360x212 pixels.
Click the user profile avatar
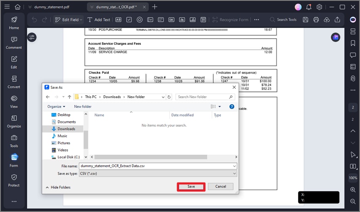point(298,7)
